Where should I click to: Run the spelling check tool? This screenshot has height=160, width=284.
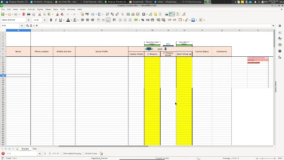[87, 14]
